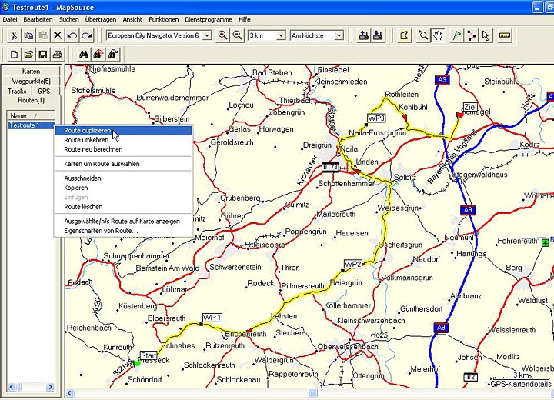Select the hand pan tool
This screenshot has height=400, width=554.
coord(438,35)
